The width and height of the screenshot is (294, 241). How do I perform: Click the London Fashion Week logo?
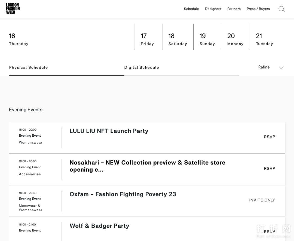[13, 9]
